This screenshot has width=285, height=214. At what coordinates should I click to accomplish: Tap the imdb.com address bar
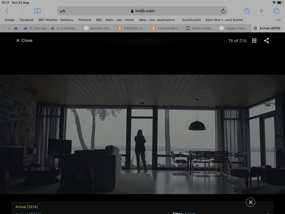[142, 11]
